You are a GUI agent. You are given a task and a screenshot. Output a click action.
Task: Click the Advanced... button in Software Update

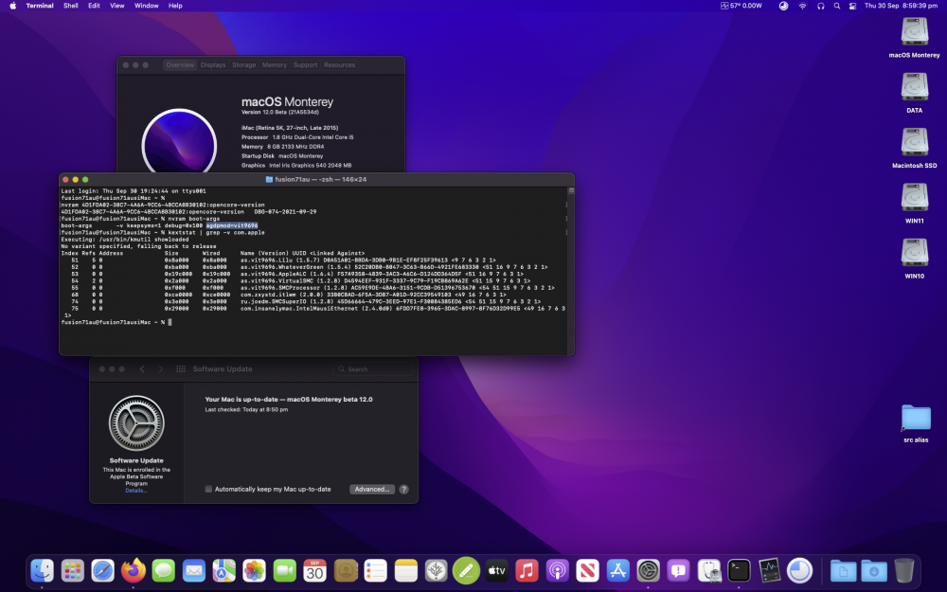371,490
